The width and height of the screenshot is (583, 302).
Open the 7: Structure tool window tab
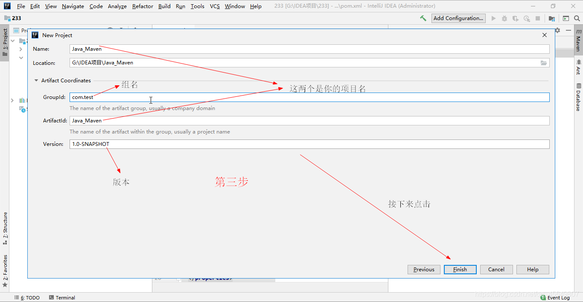tap(5, 228)
